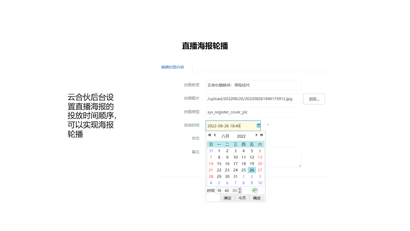Click the 备注 field label
Image resolution: width=410 pixels, height=231 pixels.
pos(195,152)
